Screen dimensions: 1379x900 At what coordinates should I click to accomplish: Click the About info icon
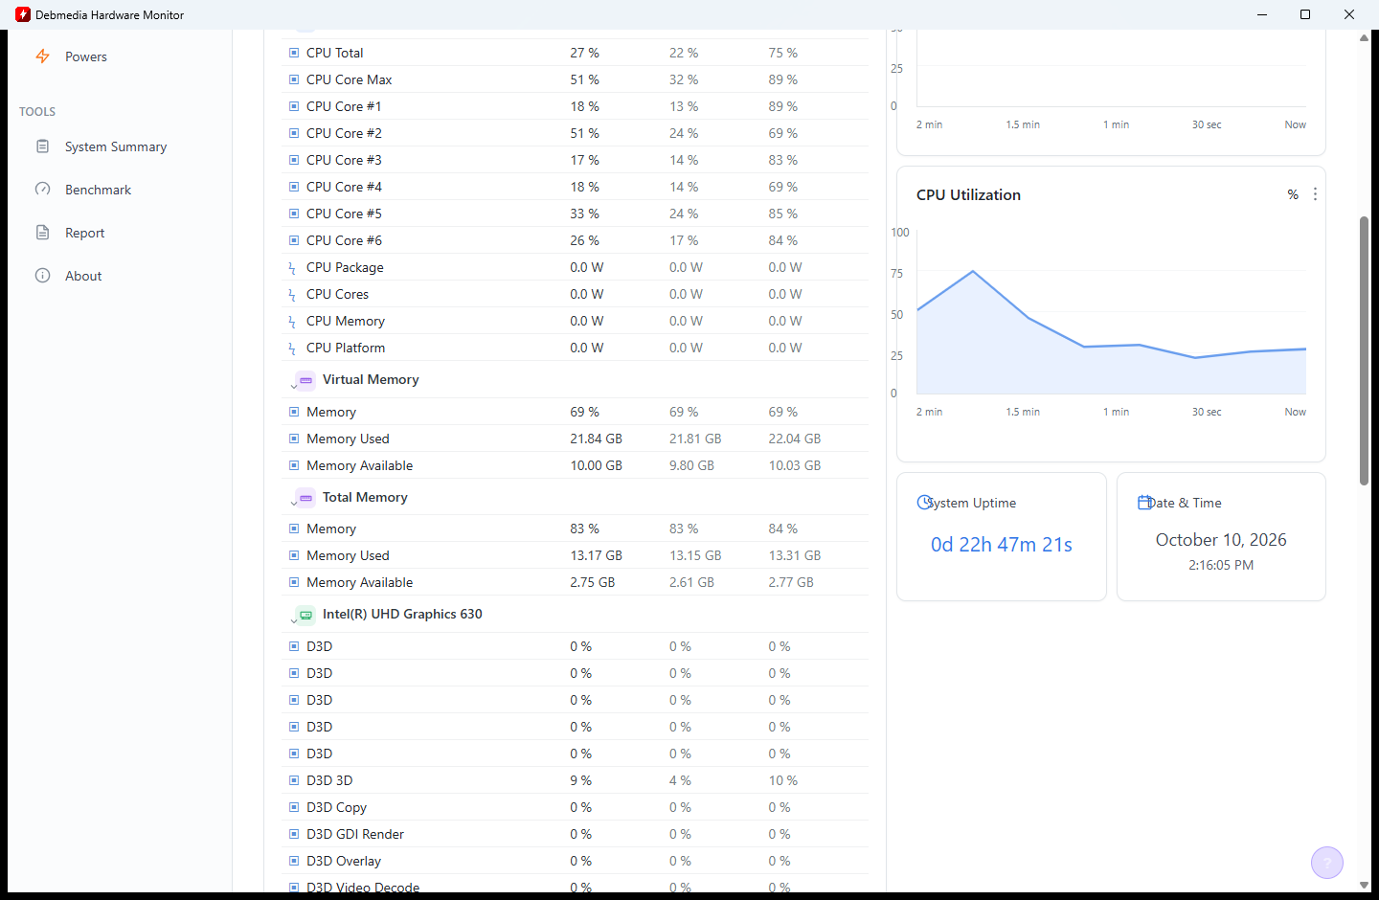tap(42, 276)
